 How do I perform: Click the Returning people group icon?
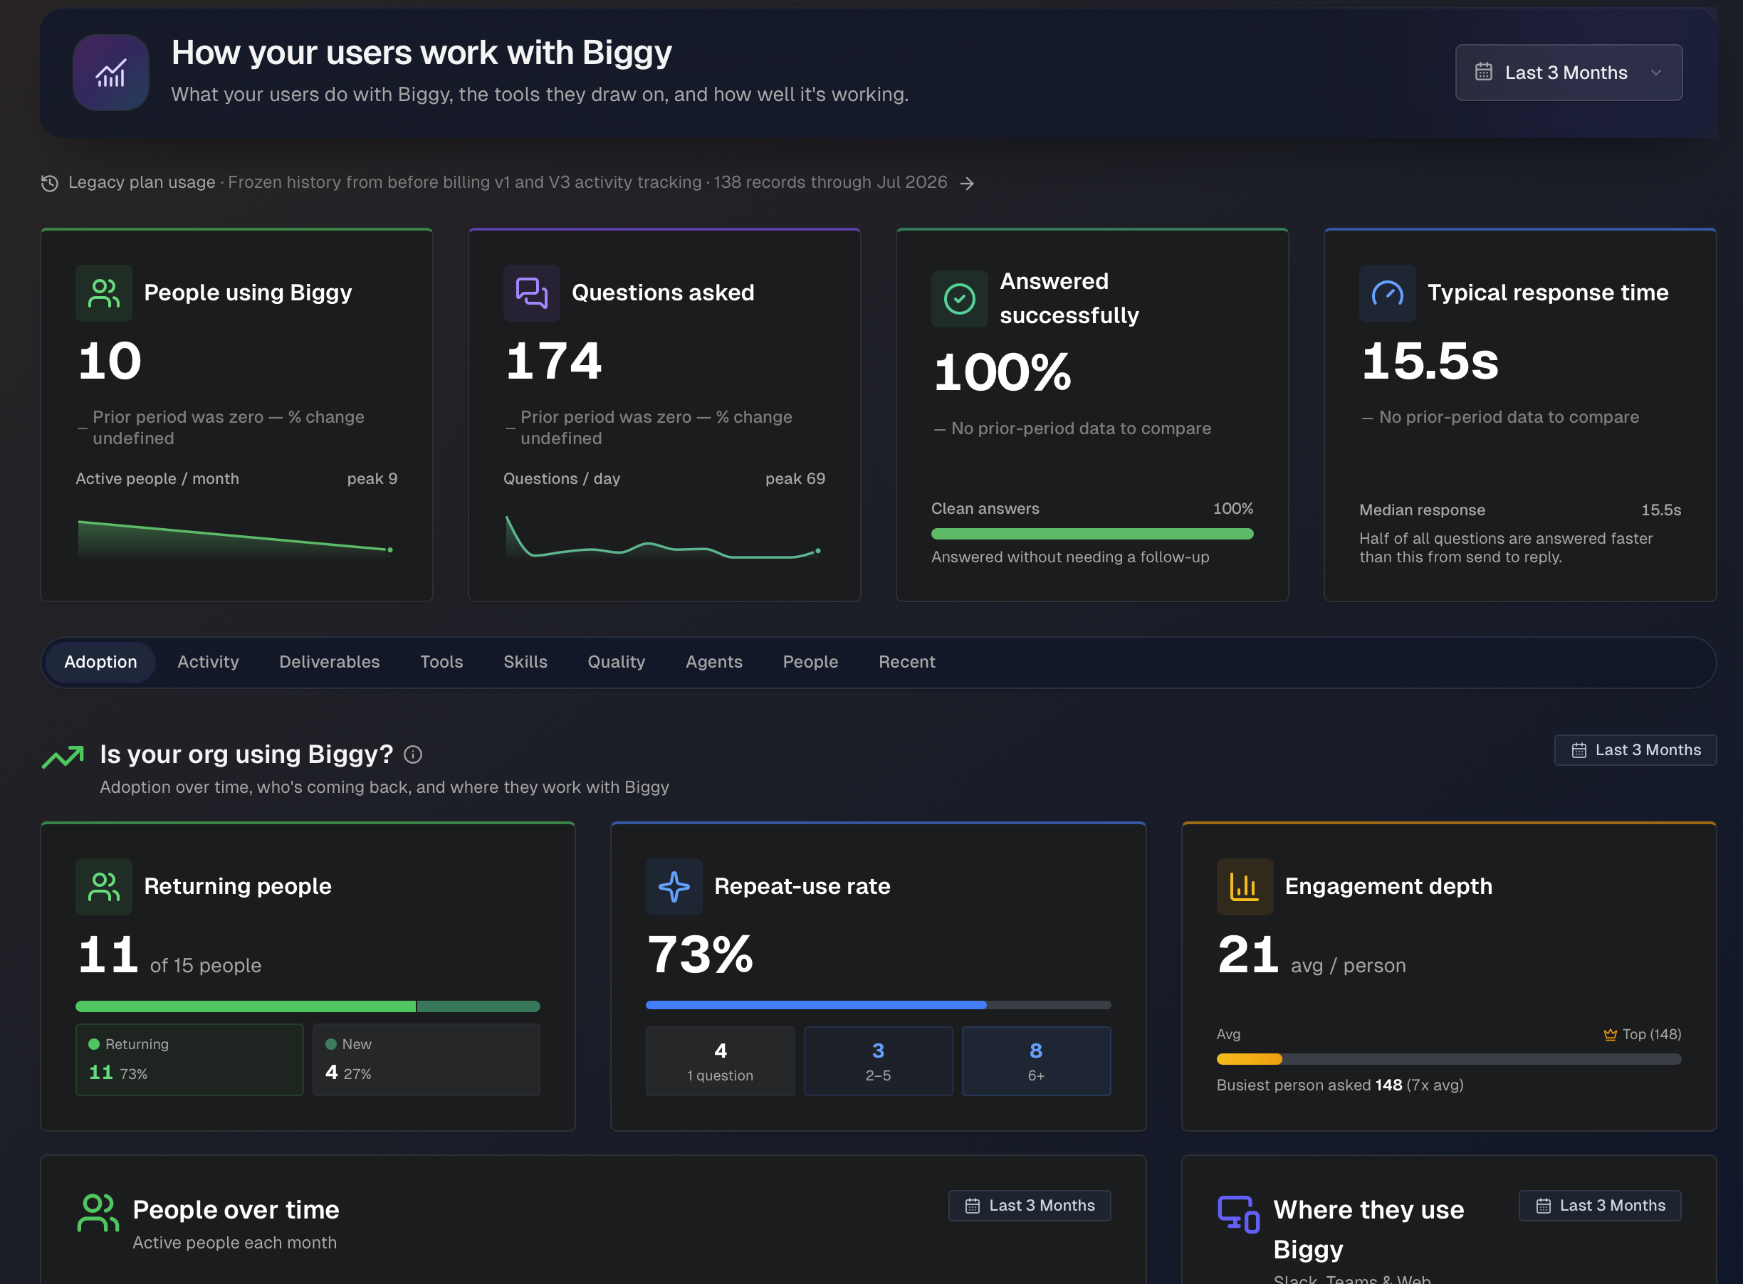pos(104,887)
